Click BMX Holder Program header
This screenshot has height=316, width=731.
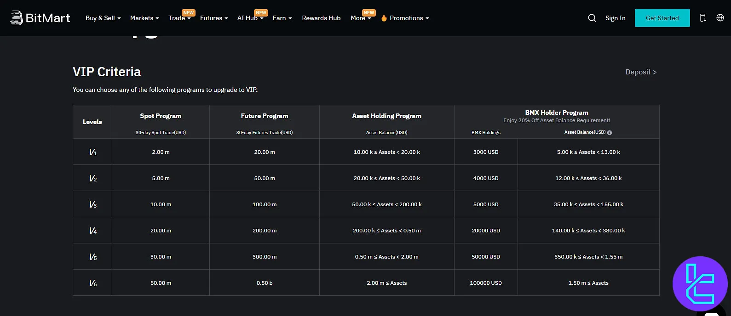point(557,113)
